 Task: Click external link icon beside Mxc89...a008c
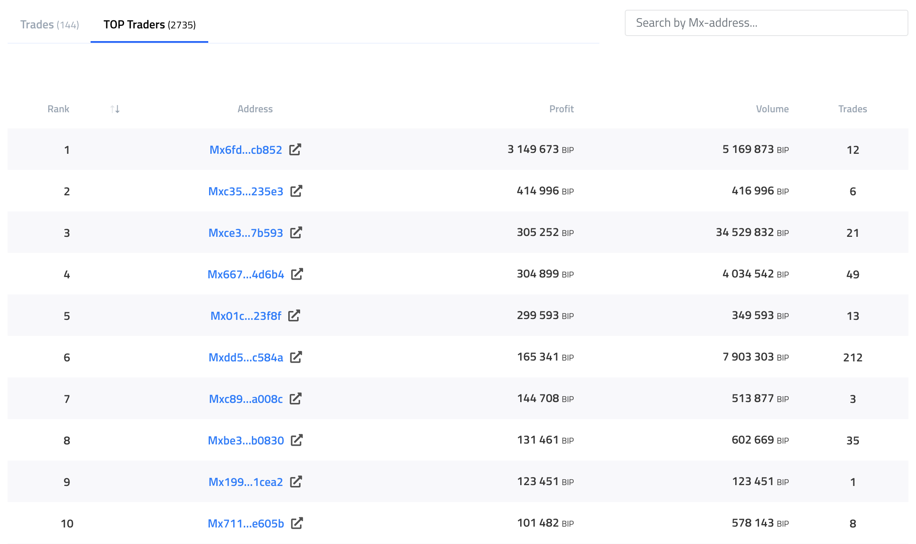(x=295, y=399)
